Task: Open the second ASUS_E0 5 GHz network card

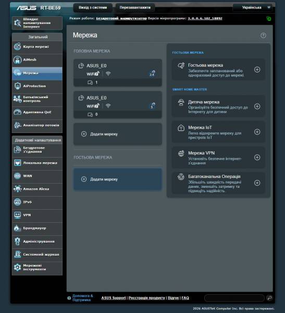Action: pyautogui.click(x=118, y=105)
